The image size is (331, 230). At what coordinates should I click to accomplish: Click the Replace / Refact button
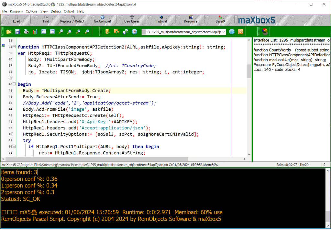click(x=72, y=19)
